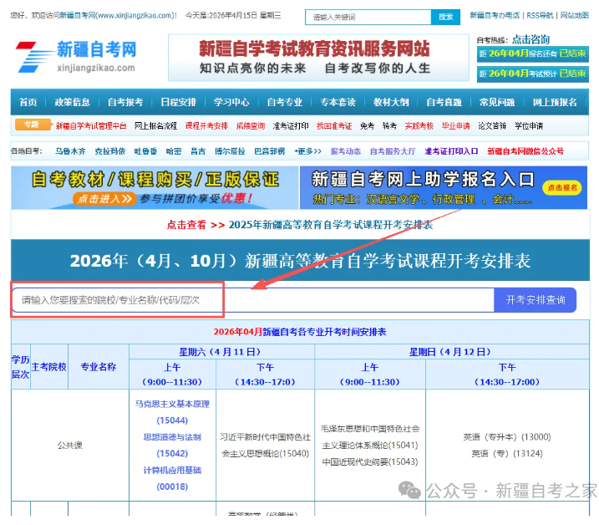
Task: Open 成绩查询 link
Action: pyautogui.click(x=251, y=126)
